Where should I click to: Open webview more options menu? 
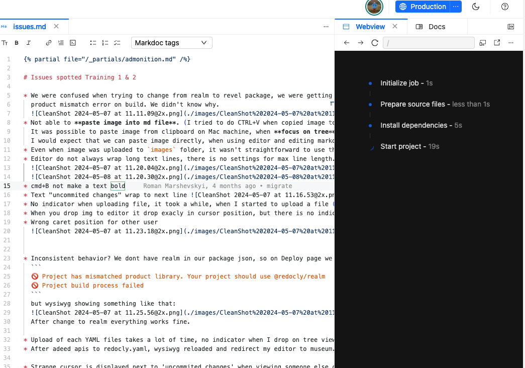click(x=511, y=43)
